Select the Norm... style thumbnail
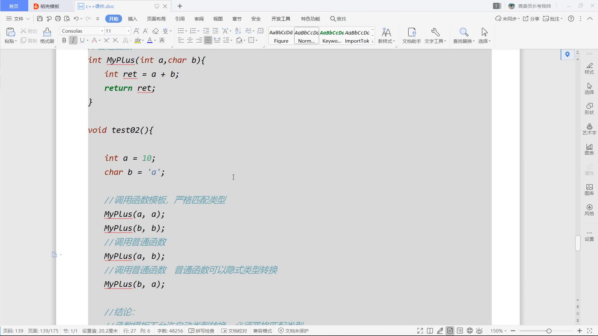The image size is (598, 336). click(306, 36)
